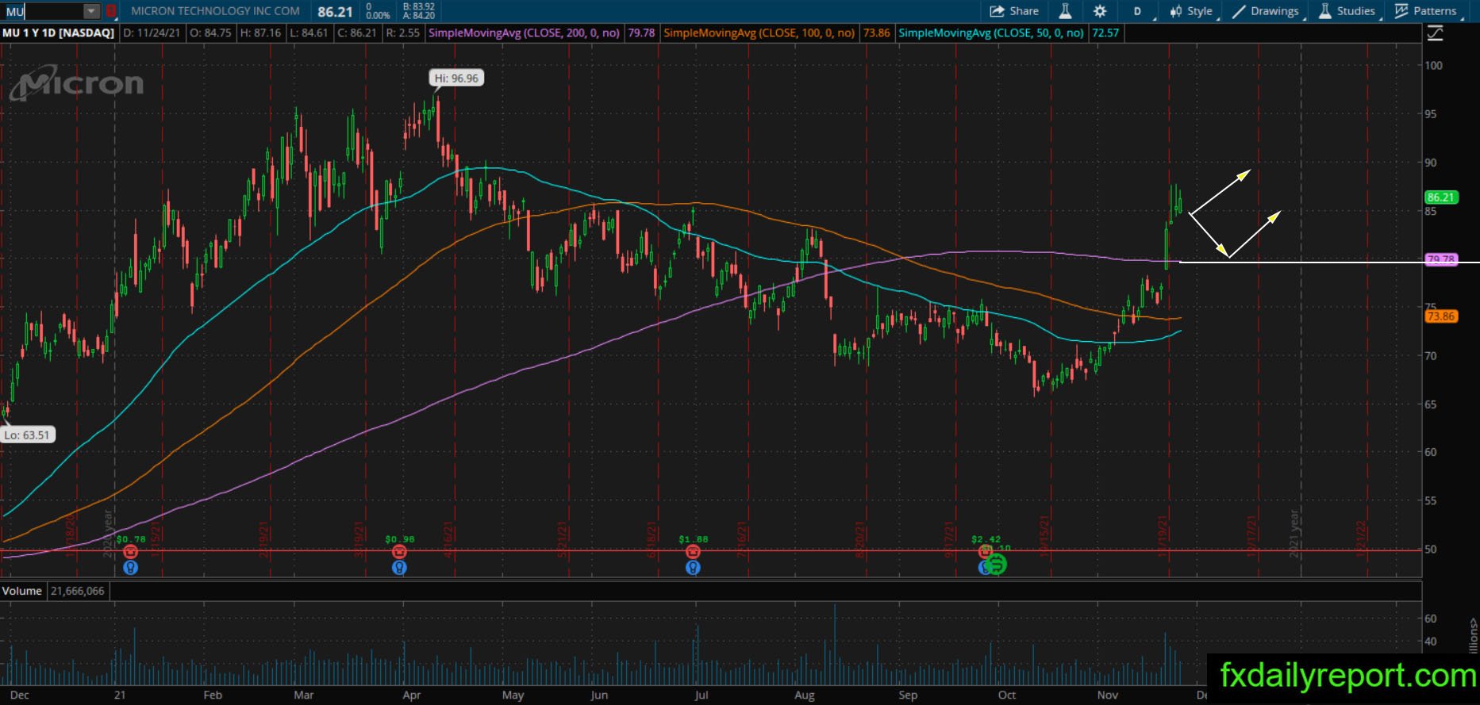This screenshot has height=705, width=1480.
Task: Click the Hi: 96.96 price label
Action: pyautogui.click(x=456, y=78)
